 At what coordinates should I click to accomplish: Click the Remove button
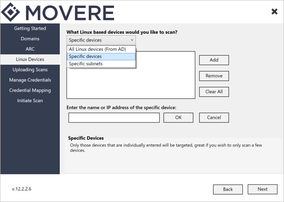214,76
